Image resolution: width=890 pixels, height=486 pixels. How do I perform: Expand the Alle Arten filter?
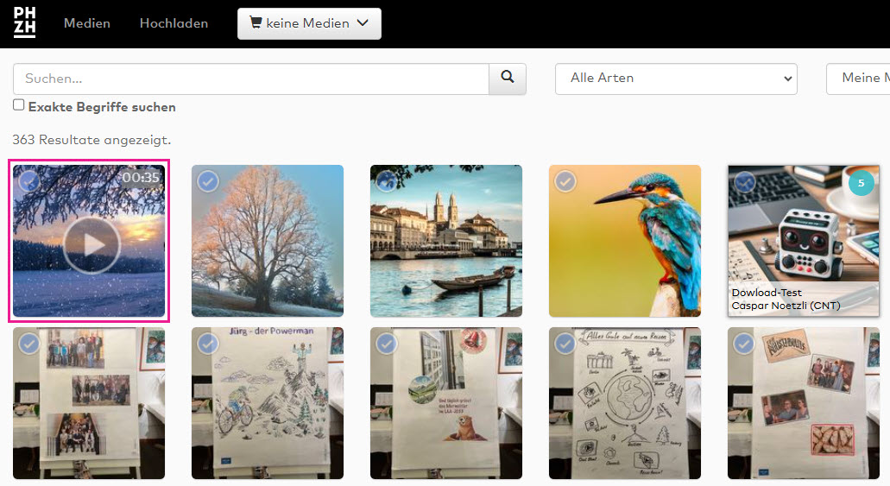(675, 79)
